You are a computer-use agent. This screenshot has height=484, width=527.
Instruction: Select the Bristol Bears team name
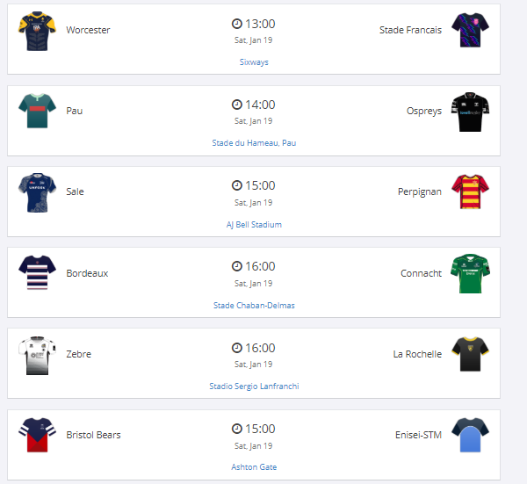click(93, 435)
